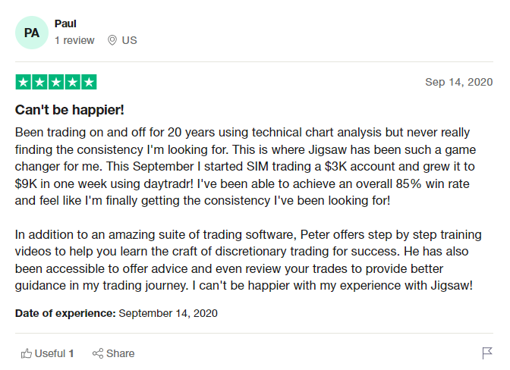Click the Sep 14, 2020 review date

pyautogui.click(x=459, y=82)
